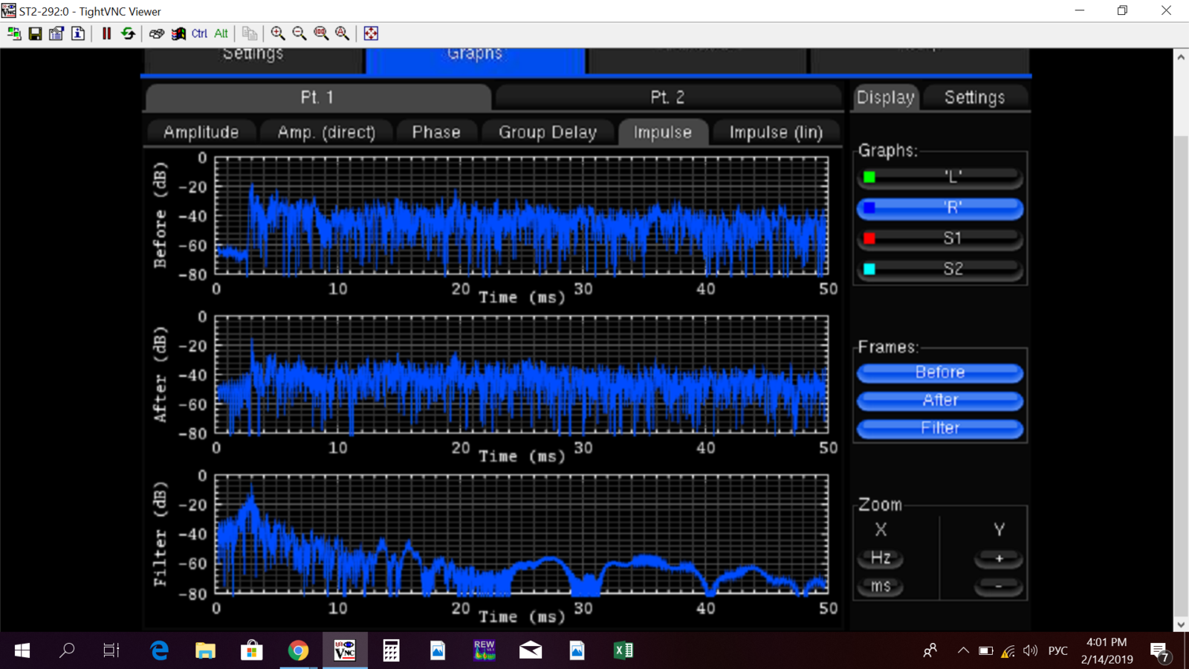Select the Display side panel tab
The width and height of the screenshot is (1189, 669).
point(885,97)
